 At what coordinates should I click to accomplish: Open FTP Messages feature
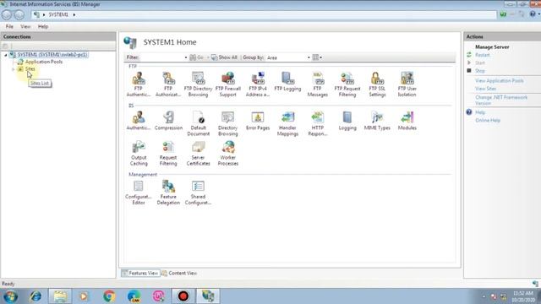(318, 84)
